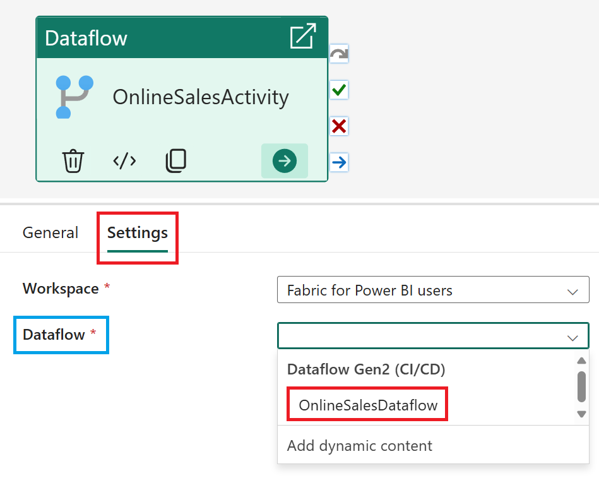The height and width of the screenshot is (478, 599).
Task: View the activity code with </> icon
Action: (124, 160)
